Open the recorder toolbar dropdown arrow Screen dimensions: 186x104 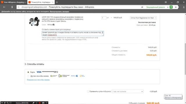2,103
